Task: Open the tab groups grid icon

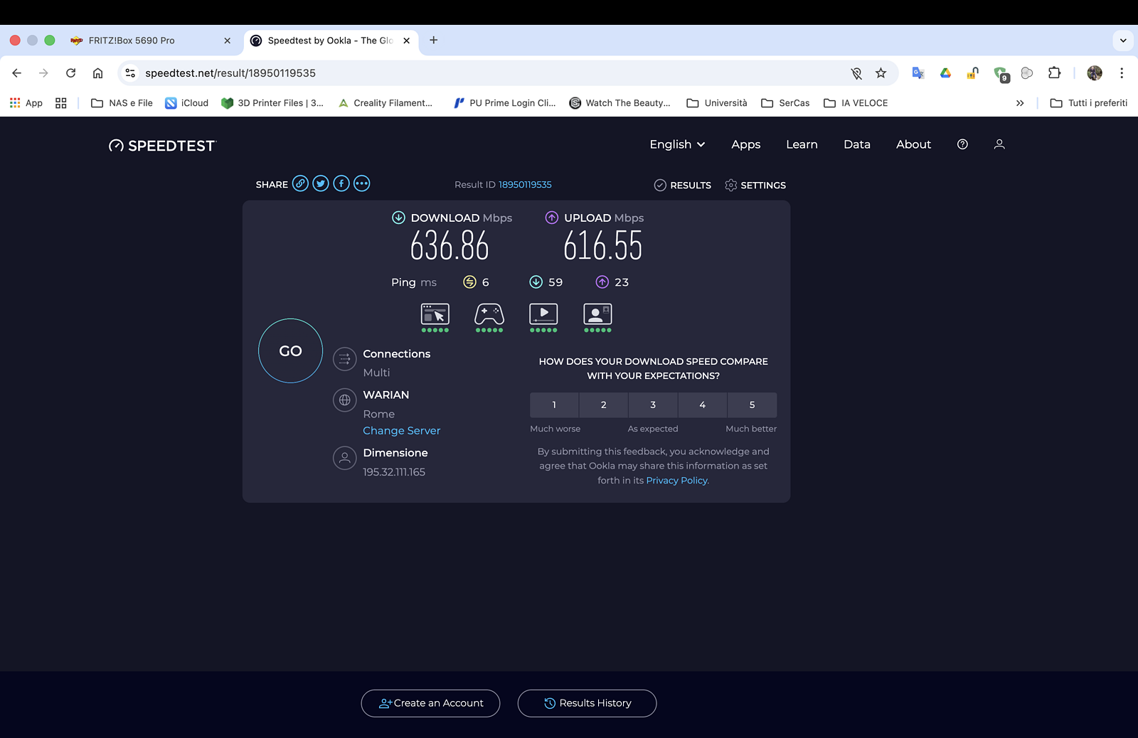Action: [x=61, y=103]
